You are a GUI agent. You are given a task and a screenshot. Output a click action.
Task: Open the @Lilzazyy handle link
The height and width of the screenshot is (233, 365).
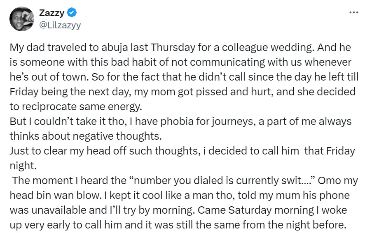click(60, 25)
